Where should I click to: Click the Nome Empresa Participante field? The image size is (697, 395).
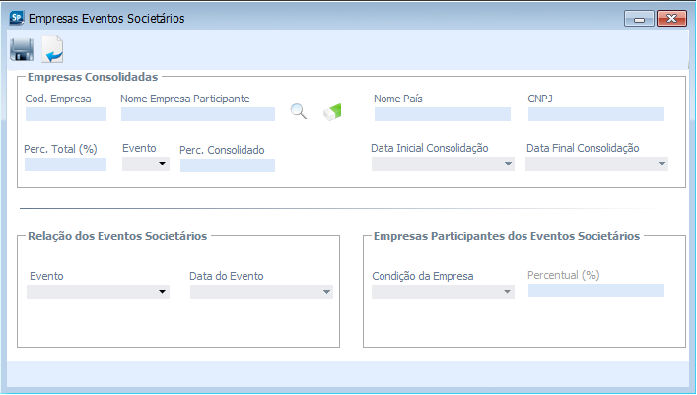tap(198, 114)
